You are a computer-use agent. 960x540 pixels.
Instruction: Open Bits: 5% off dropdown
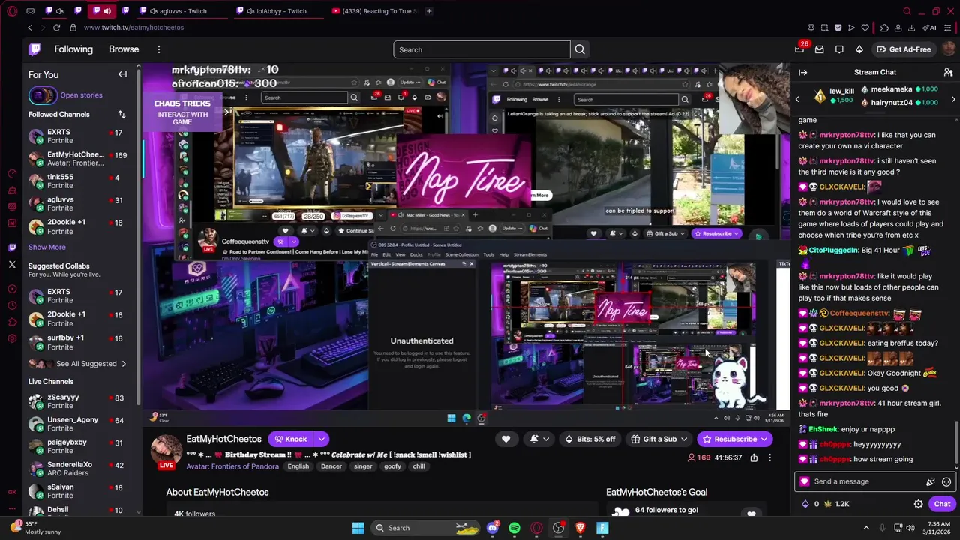[x=590, y=439]
